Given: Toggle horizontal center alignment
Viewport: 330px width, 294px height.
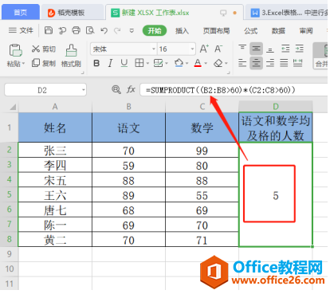Looking at the screenshot, I should (x=256, y=63).
